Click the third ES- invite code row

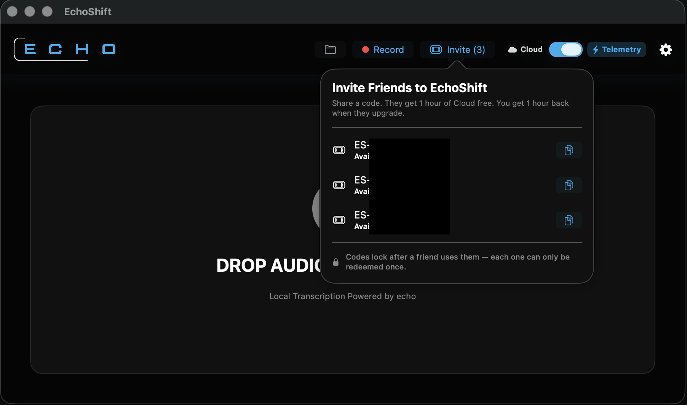[x=457, y=220]
